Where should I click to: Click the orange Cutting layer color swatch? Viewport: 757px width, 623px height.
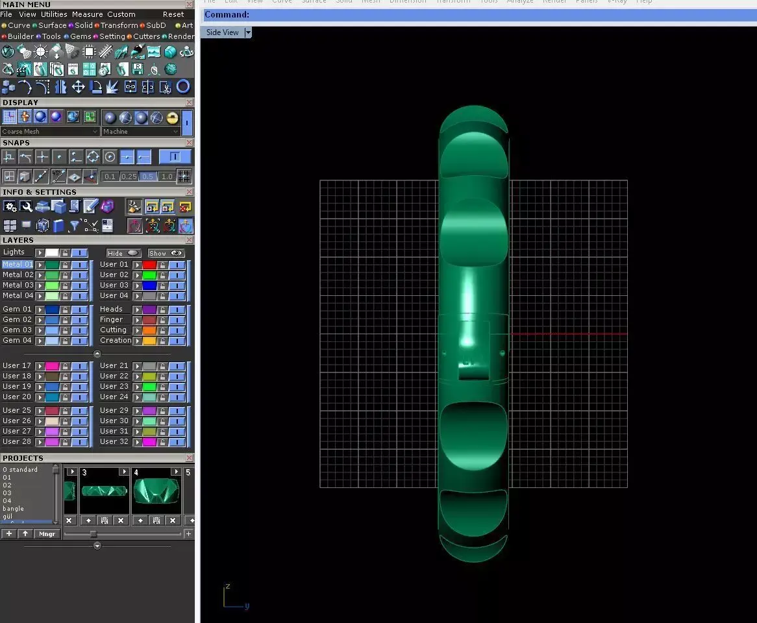pyautogui.click(x=150, y=330)
